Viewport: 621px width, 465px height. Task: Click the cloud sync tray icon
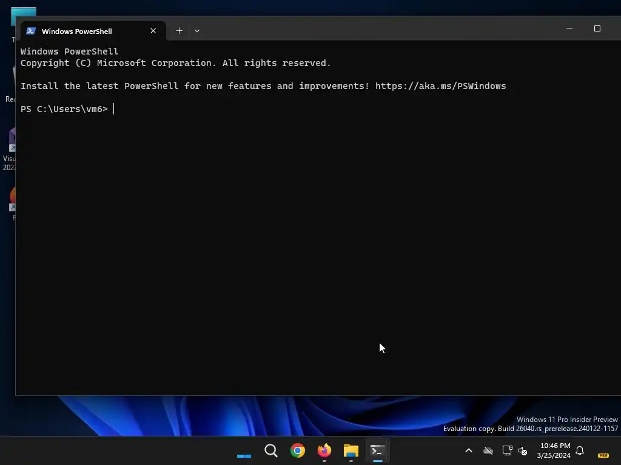pos(488,450)
